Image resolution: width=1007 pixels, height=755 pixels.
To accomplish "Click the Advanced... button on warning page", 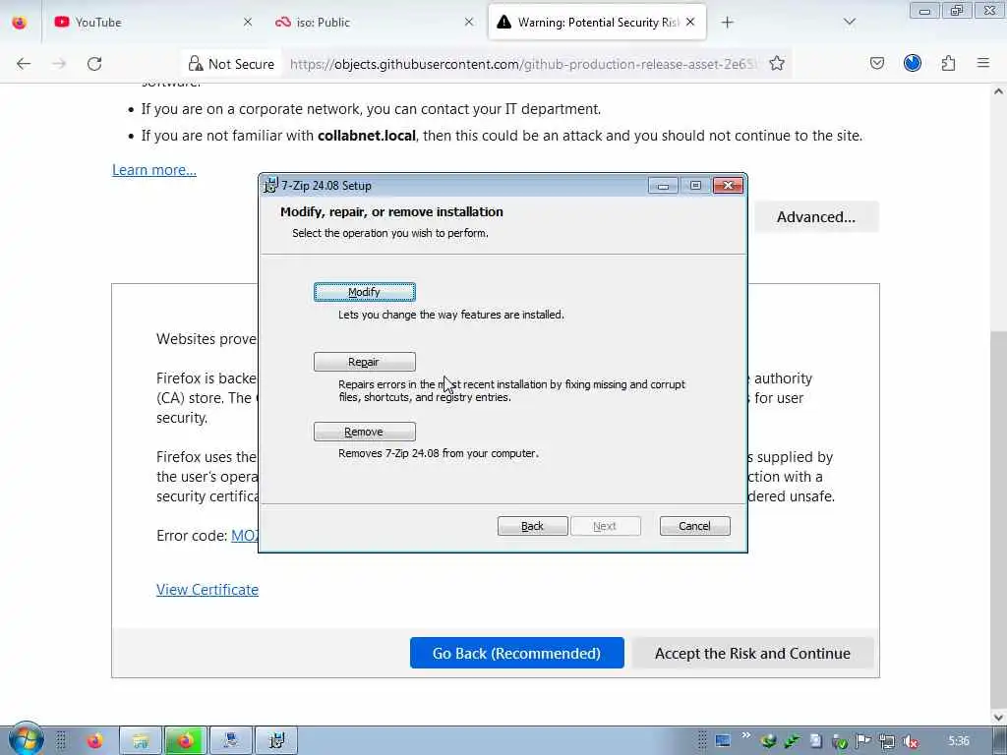I will coord(815,217).
